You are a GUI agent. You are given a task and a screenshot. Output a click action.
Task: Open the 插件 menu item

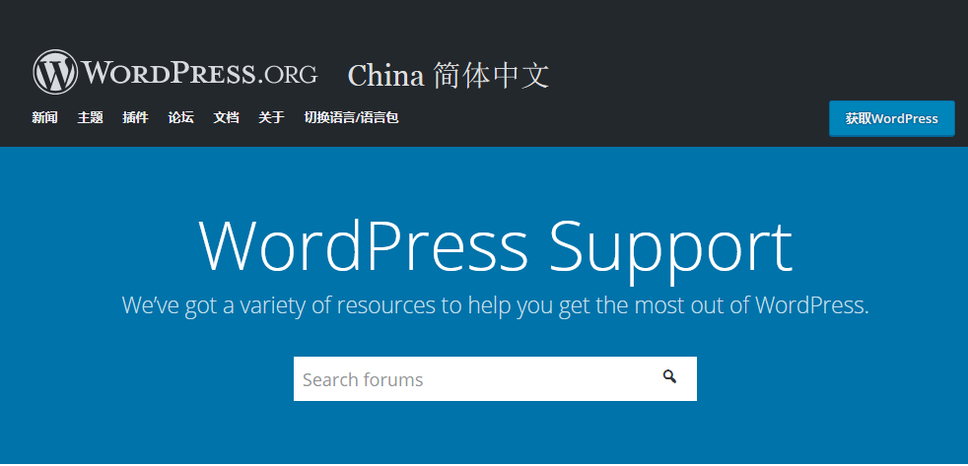(135, 117)
